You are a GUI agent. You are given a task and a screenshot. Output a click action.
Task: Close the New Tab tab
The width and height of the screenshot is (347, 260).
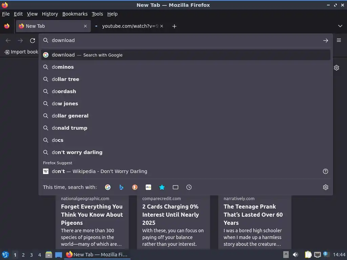(85, 26)
